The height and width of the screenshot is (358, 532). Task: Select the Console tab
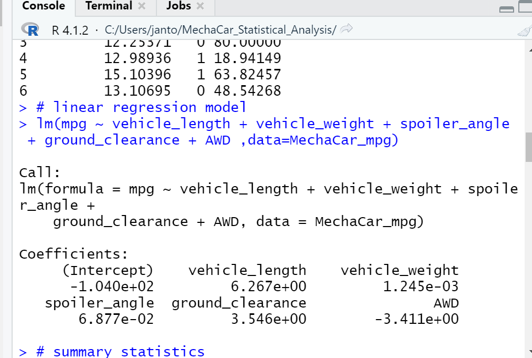tap(43, 6)
